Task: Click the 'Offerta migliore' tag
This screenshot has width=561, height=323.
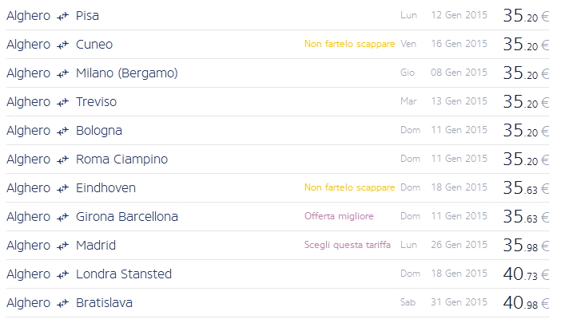Action: 339,217
